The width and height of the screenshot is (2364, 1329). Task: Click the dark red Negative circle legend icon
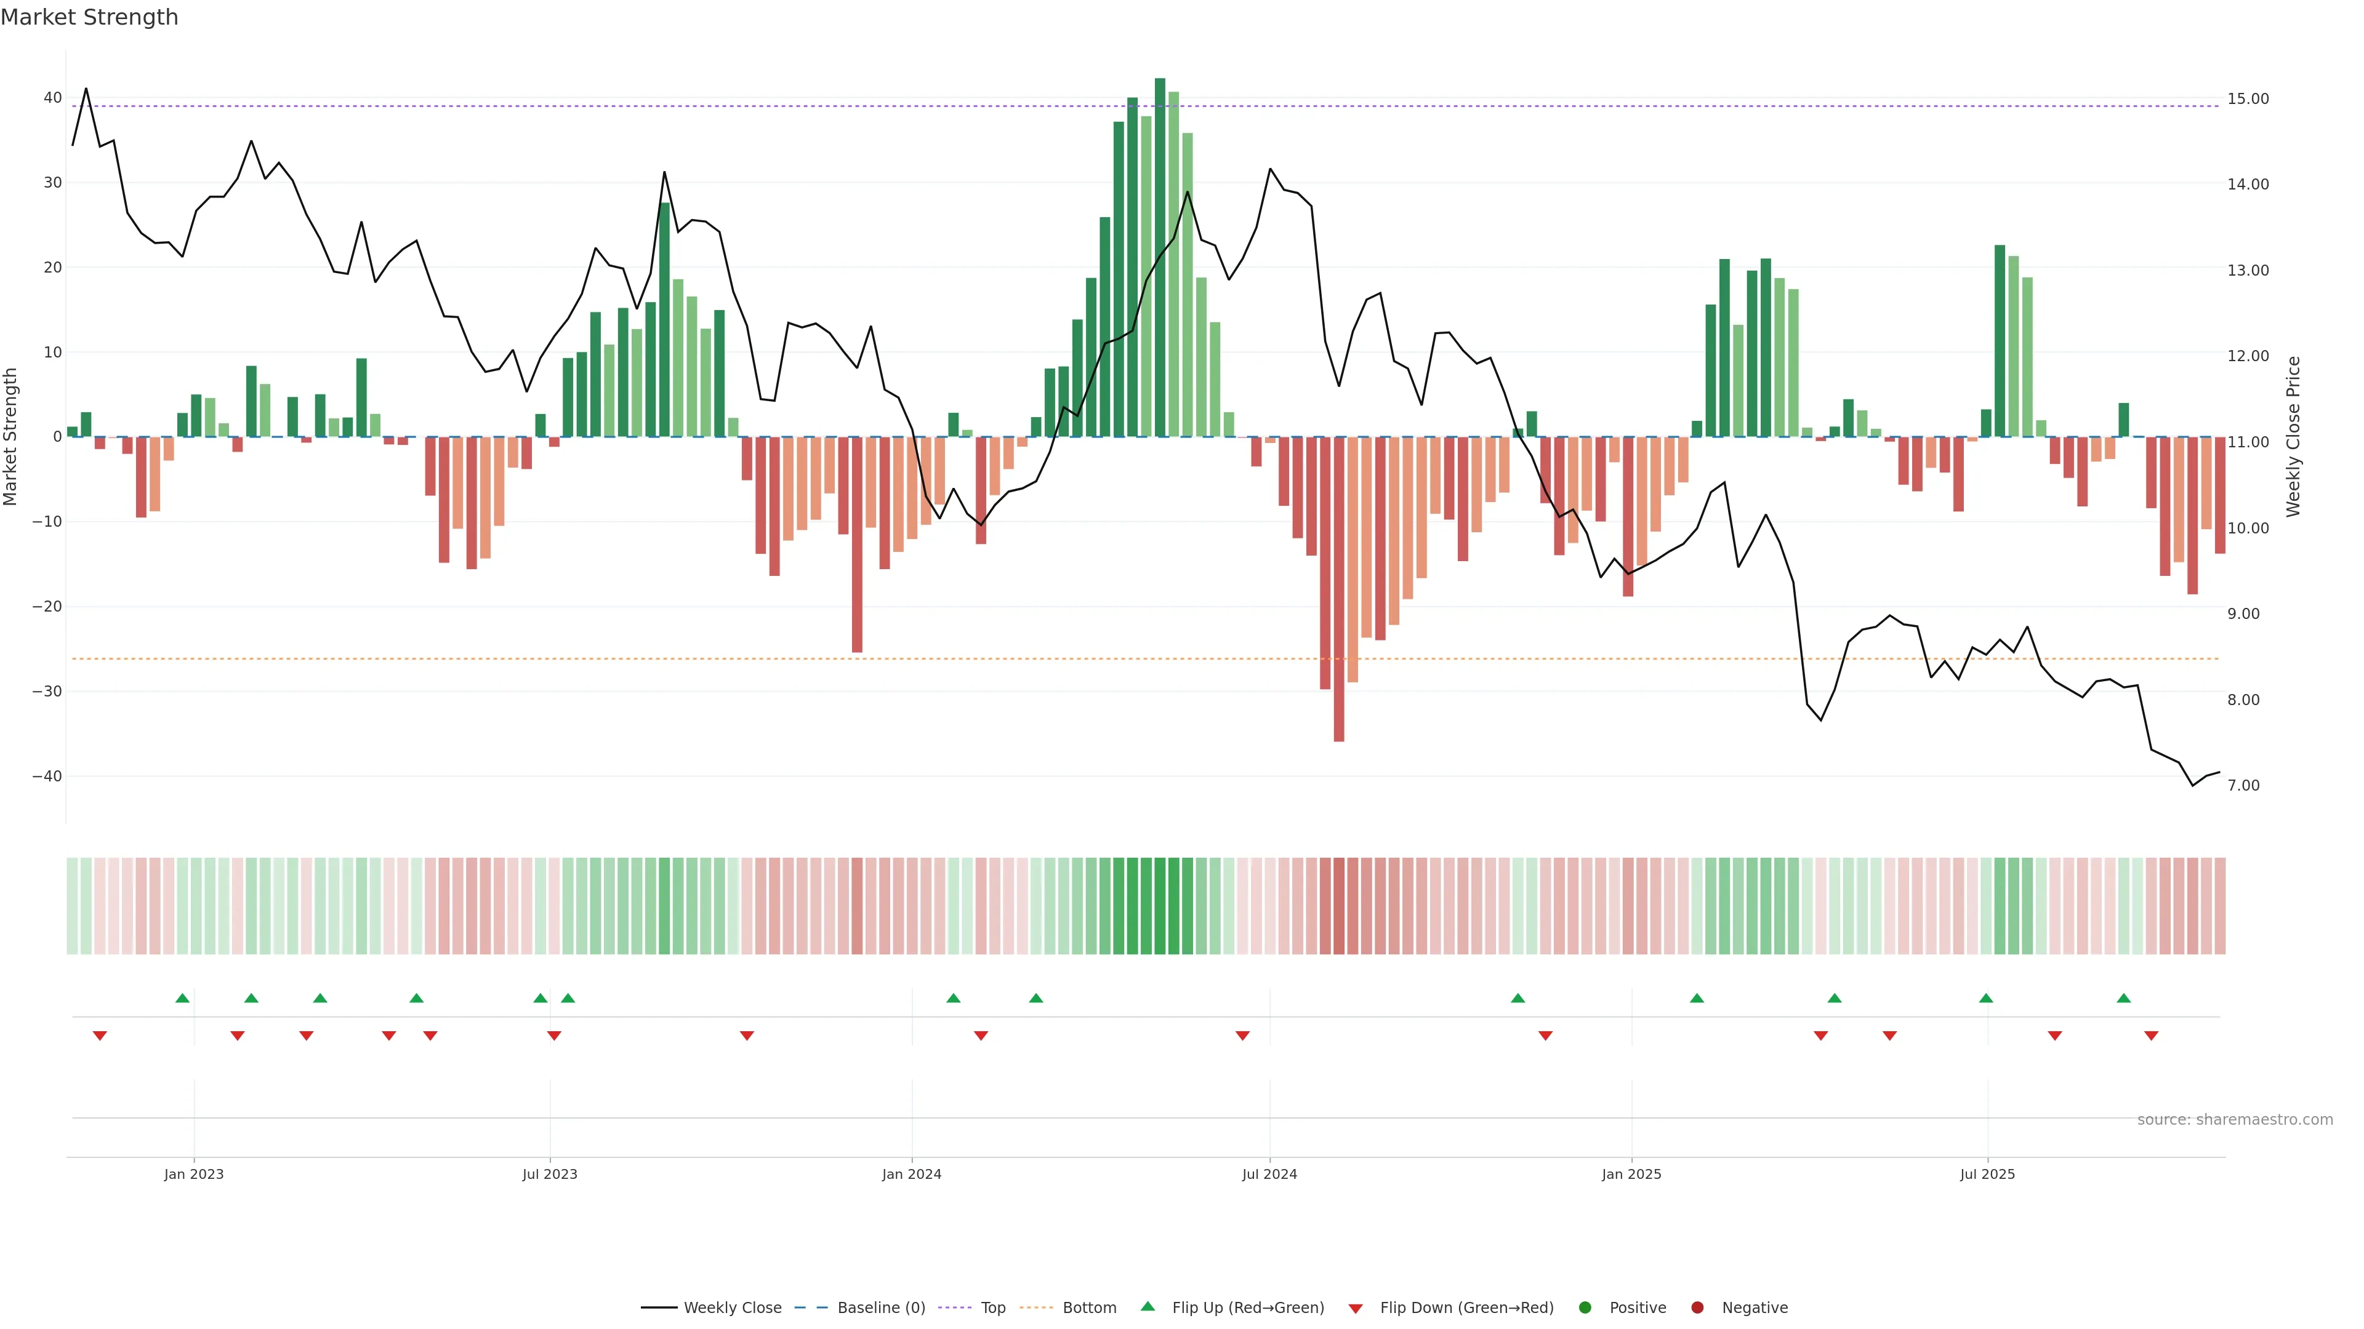tap(1697, 1308)
